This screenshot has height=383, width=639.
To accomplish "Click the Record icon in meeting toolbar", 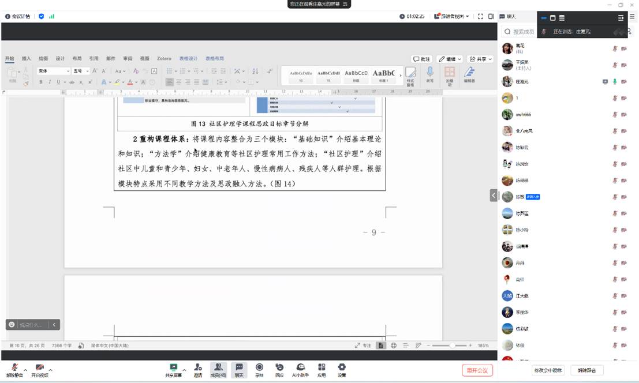I will click(259, 370).
